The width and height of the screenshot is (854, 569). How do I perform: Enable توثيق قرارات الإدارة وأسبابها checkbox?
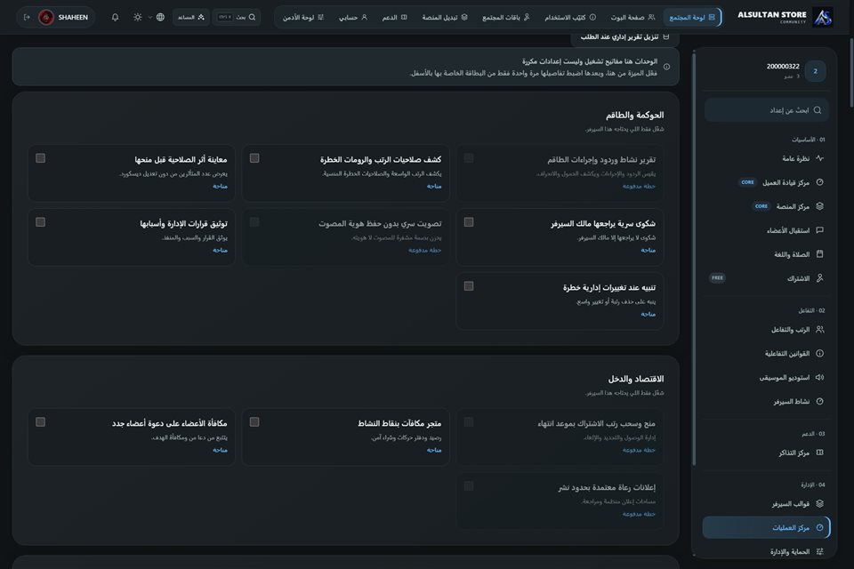coord(40,221)
